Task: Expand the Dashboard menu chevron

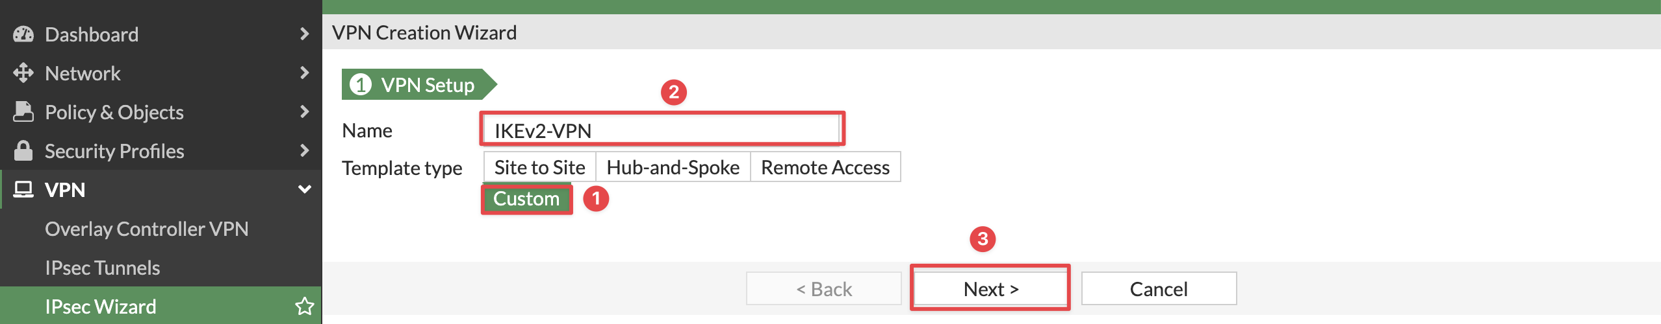Action: pyautogui.click(x=304, y=34)
